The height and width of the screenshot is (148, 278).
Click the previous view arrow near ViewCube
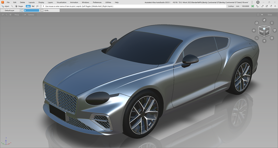click(257, 38)
